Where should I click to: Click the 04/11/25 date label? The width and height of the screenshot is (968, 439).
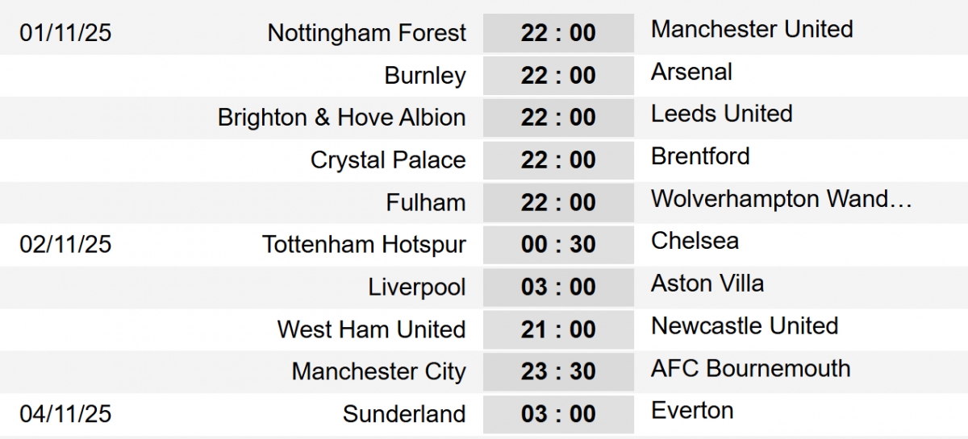tap(66, 414)
